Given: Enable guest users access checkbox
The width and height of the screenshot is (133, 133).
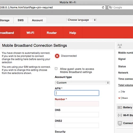Looking at the screenshot, I should tap(56, 69).
